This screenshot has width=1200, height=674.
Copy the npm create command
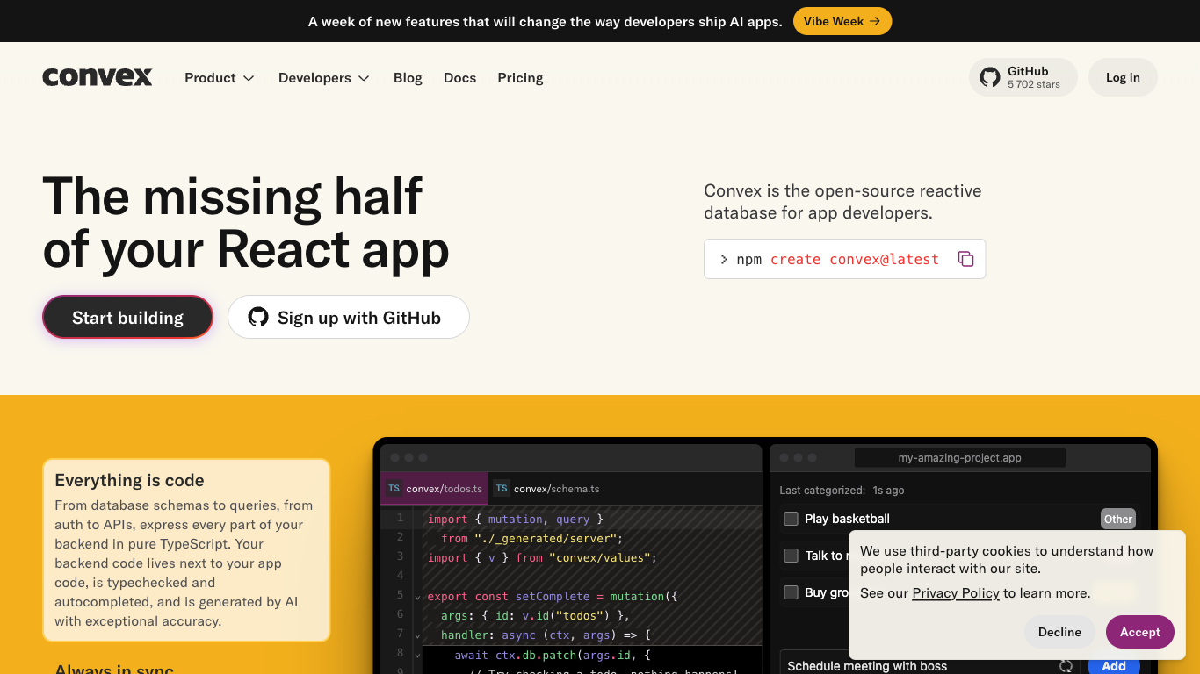(x=965, y=259)
